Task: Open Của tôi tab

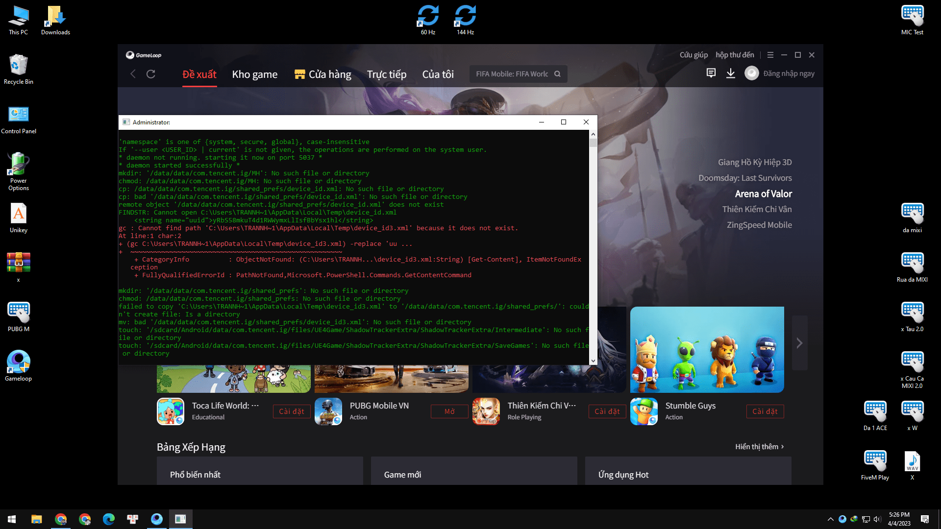Action: point(438,74)
